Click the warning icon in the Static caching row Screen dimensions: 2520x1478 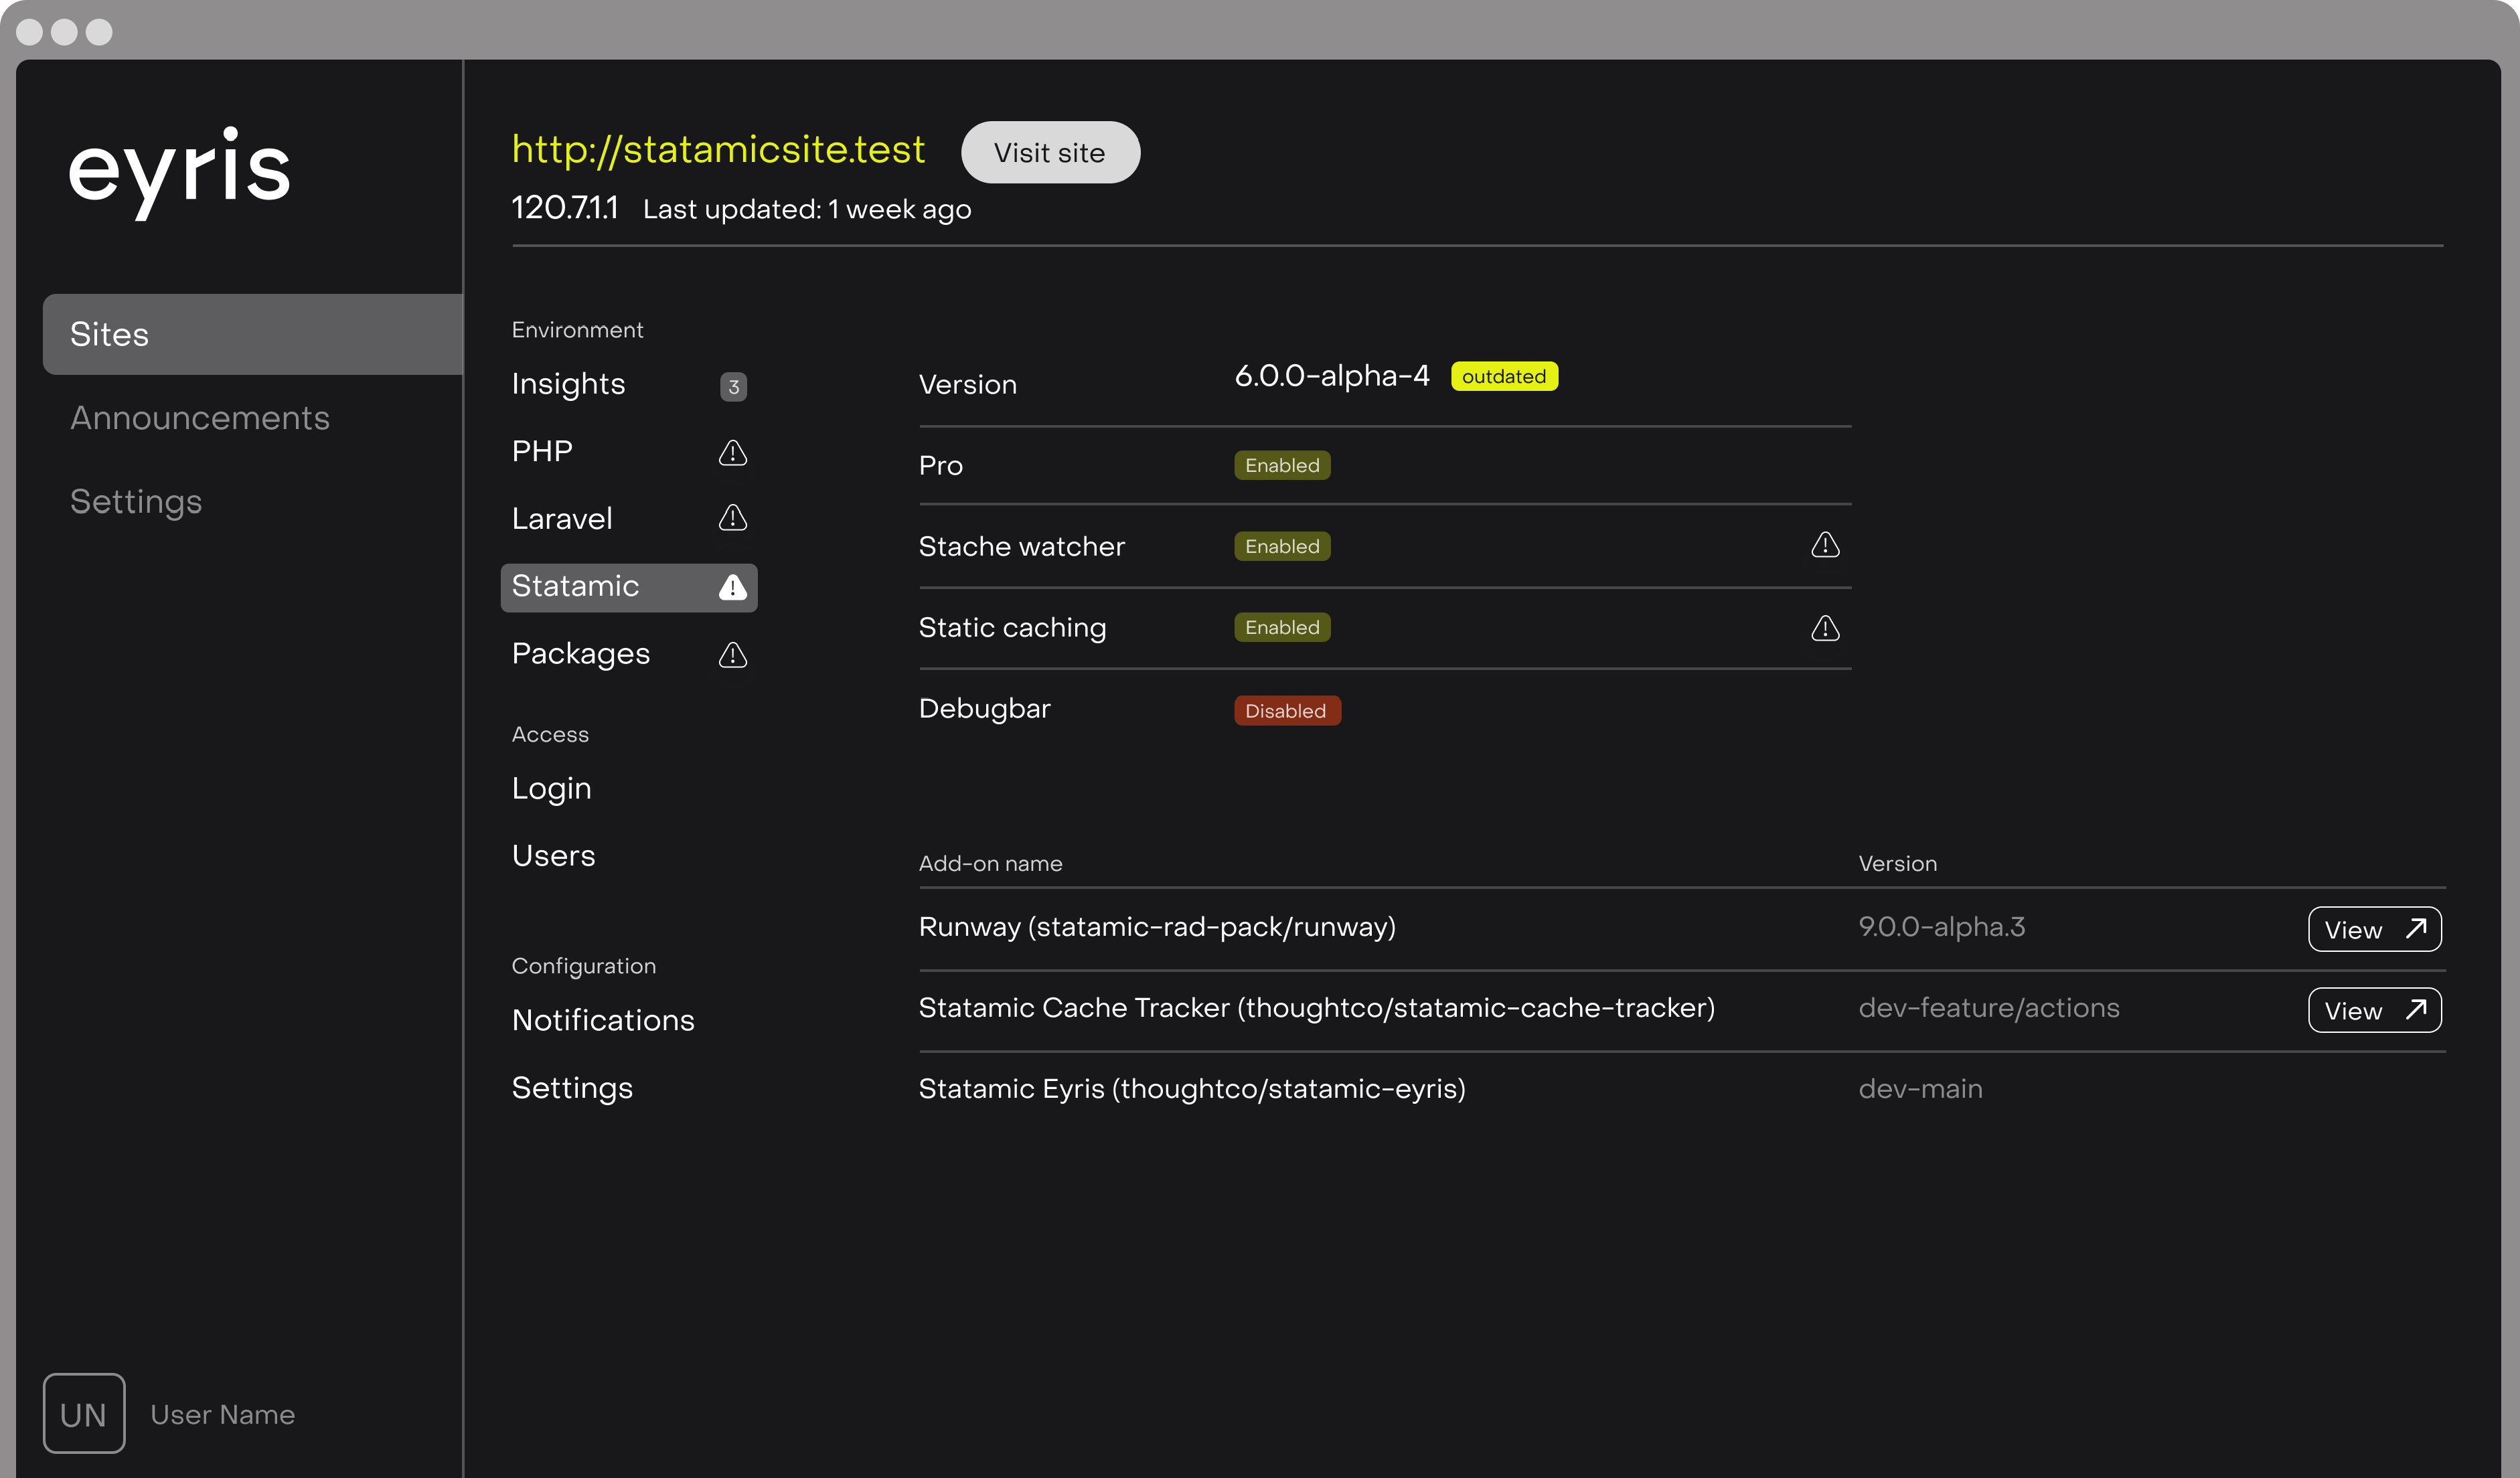(x=1824, y=628)
